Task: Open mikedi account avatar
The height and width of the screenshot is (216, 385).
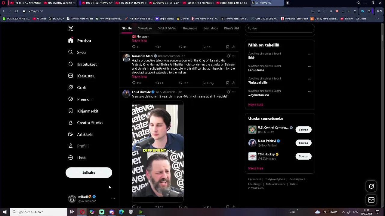Action: 72,199
